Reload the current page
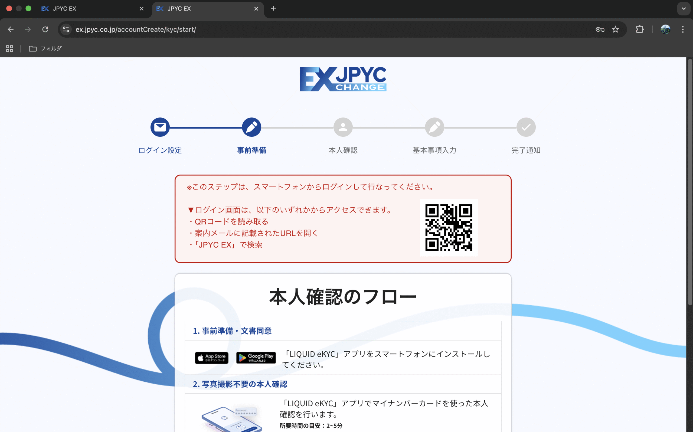Screen dimensions: 693x432 click(45, 30)
